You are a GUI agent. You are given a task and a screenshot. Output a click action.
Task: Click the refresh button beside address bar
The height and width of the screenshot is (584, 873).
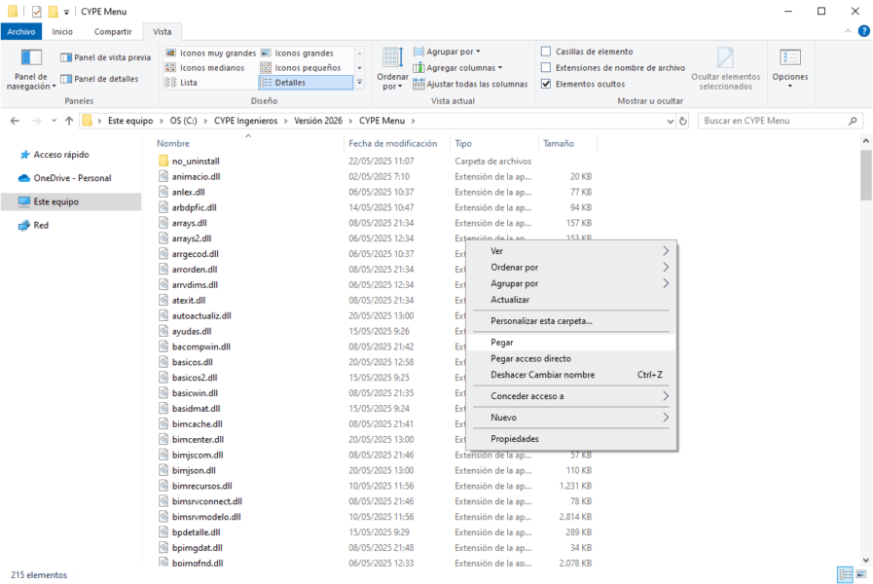683,121
